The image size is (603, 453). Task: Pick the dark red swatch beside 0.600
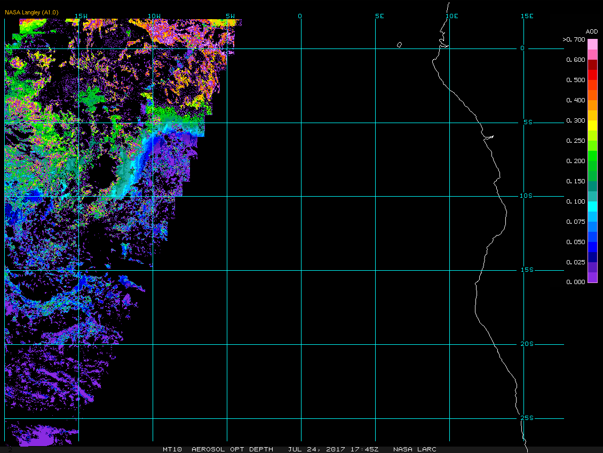[593, 64]
